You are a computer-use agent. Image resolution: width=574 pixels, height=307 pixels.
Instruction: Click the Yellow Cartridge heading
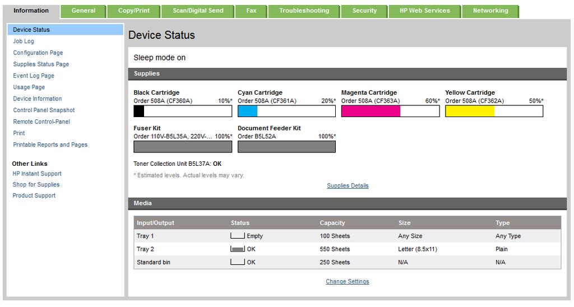470,92
